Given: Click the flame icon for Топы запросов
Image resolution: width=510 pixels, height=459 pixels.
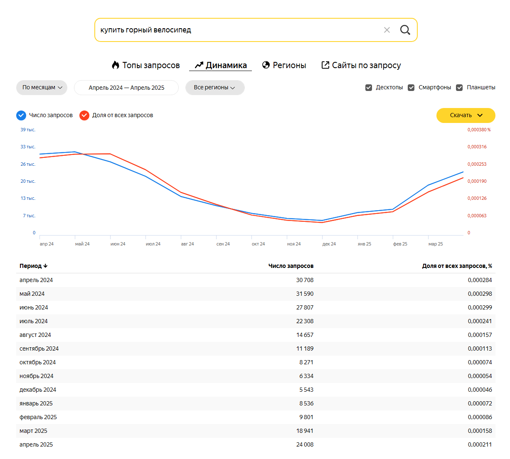Looking at the screenshot, I should (116, 65).
